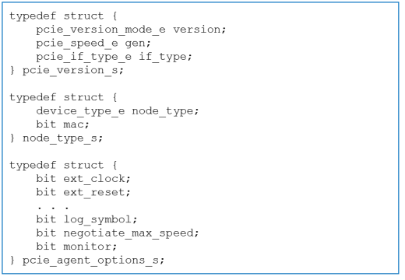Click the '} pcie_version_s;' closing line
Viewport: 405px width, 280px height.
point(67,70)
